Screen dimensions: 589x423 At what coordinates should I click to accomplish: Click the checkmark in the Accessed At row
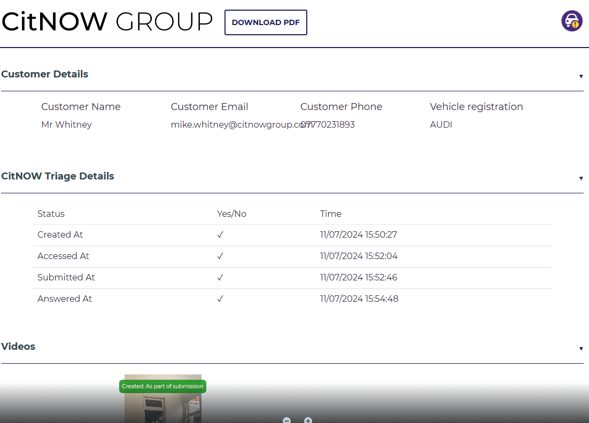(x=220, y=256)
